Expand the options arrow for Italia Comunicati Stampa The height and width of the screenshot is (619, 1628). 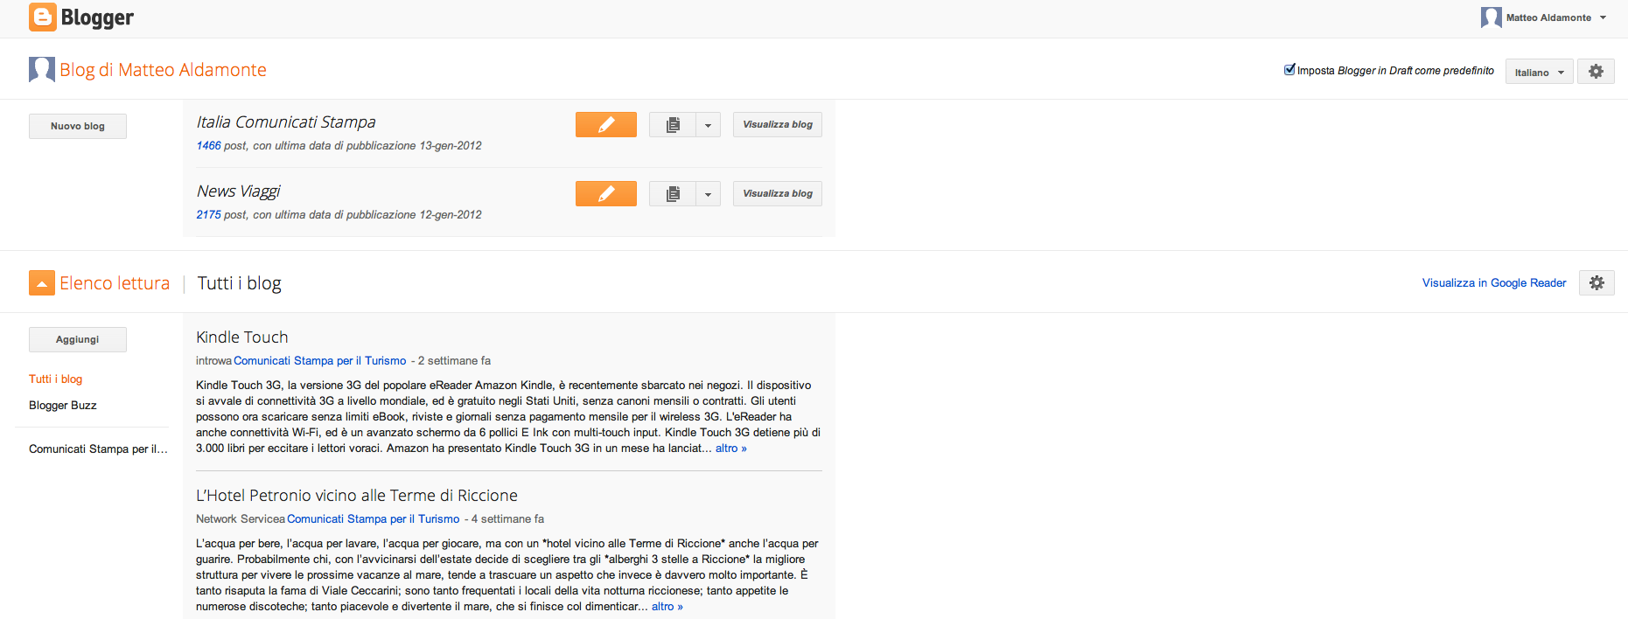(708, 125)
